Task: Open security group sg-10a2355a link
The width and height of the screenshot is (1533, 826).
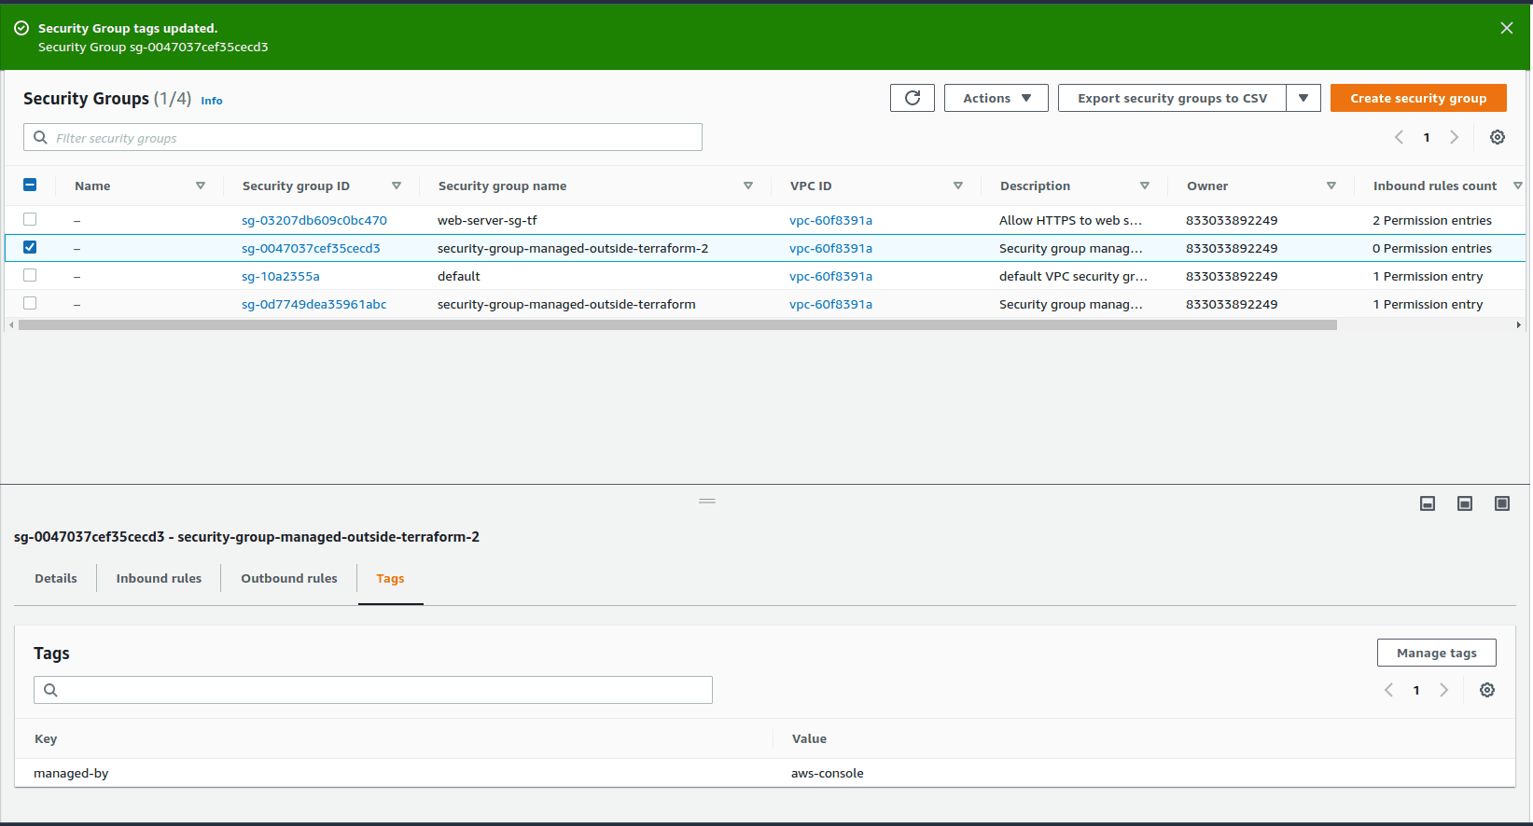Action: (x=281, y=276)
